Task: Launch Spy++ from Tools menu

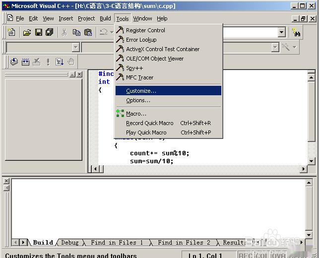Action: pos(168,68)
